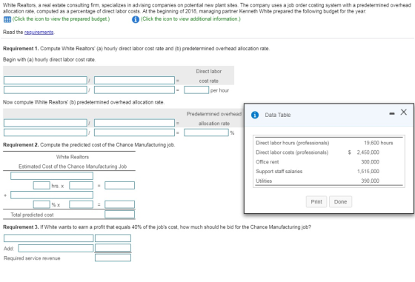The height and width of the screenshot is (282, 415).
Task: Click the Done button
Action: [340, 201]
